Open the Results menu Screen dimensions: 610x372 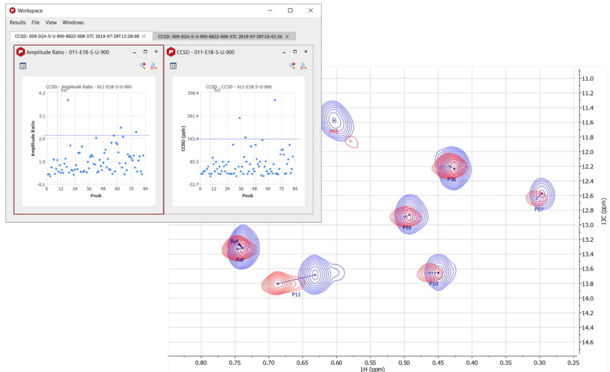coord(18,23)
